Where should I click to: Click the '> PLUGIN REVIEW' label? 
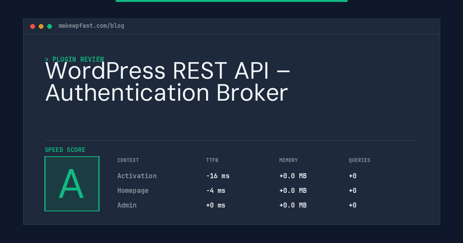[x=74, y=59]
